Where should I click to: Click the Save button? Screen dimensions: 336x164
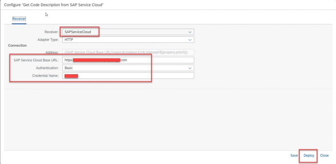point(294,156)
